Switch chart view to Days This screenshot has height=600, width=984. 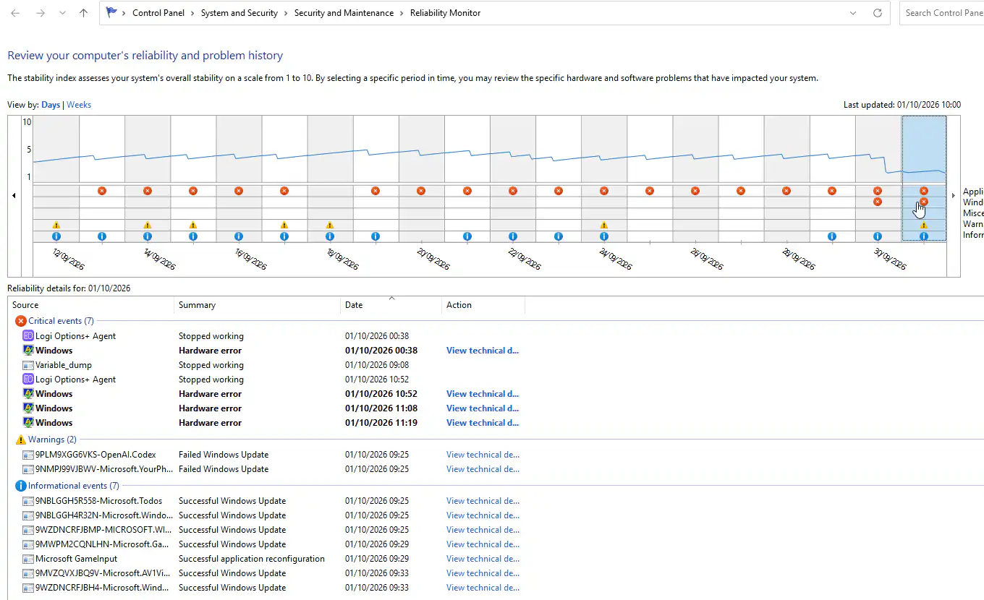tap(51, 105)
